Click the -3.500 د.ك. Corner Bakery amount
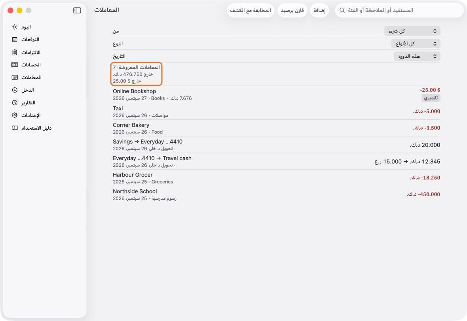467x321 pixels. point(427,128)
